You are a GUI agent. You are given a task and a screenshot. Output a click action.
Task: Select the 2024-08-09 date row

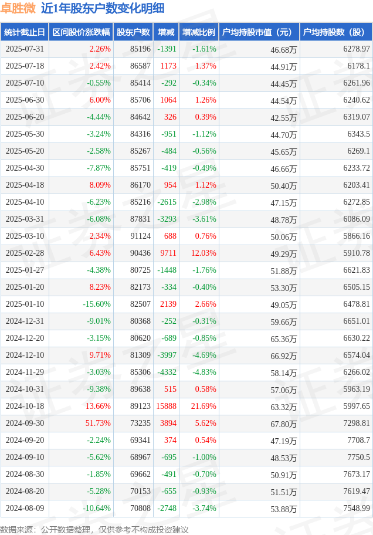click(186, 509)
